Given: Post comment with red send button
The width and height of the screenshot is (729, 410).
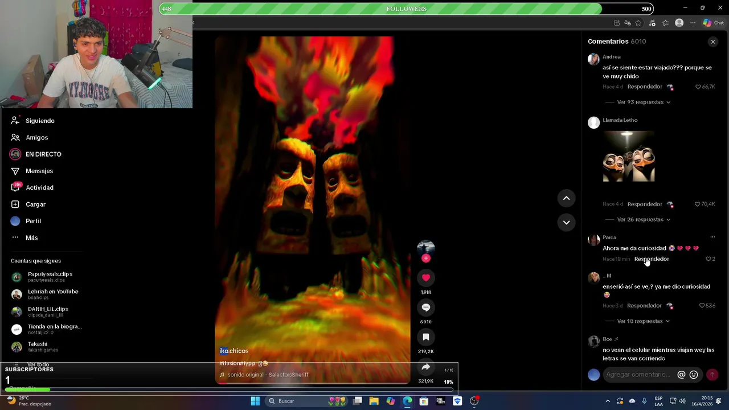Looking at the screenshot, I should click(x=712, y=375).
